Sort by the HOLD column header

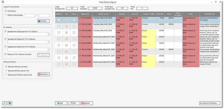[x=74, y=14]
